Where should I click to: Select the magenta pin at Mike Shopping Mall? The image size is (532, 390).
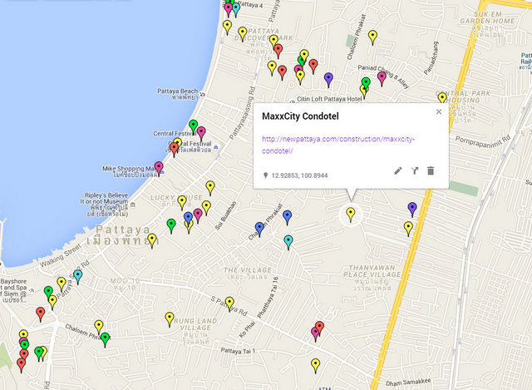pos(159,169)
